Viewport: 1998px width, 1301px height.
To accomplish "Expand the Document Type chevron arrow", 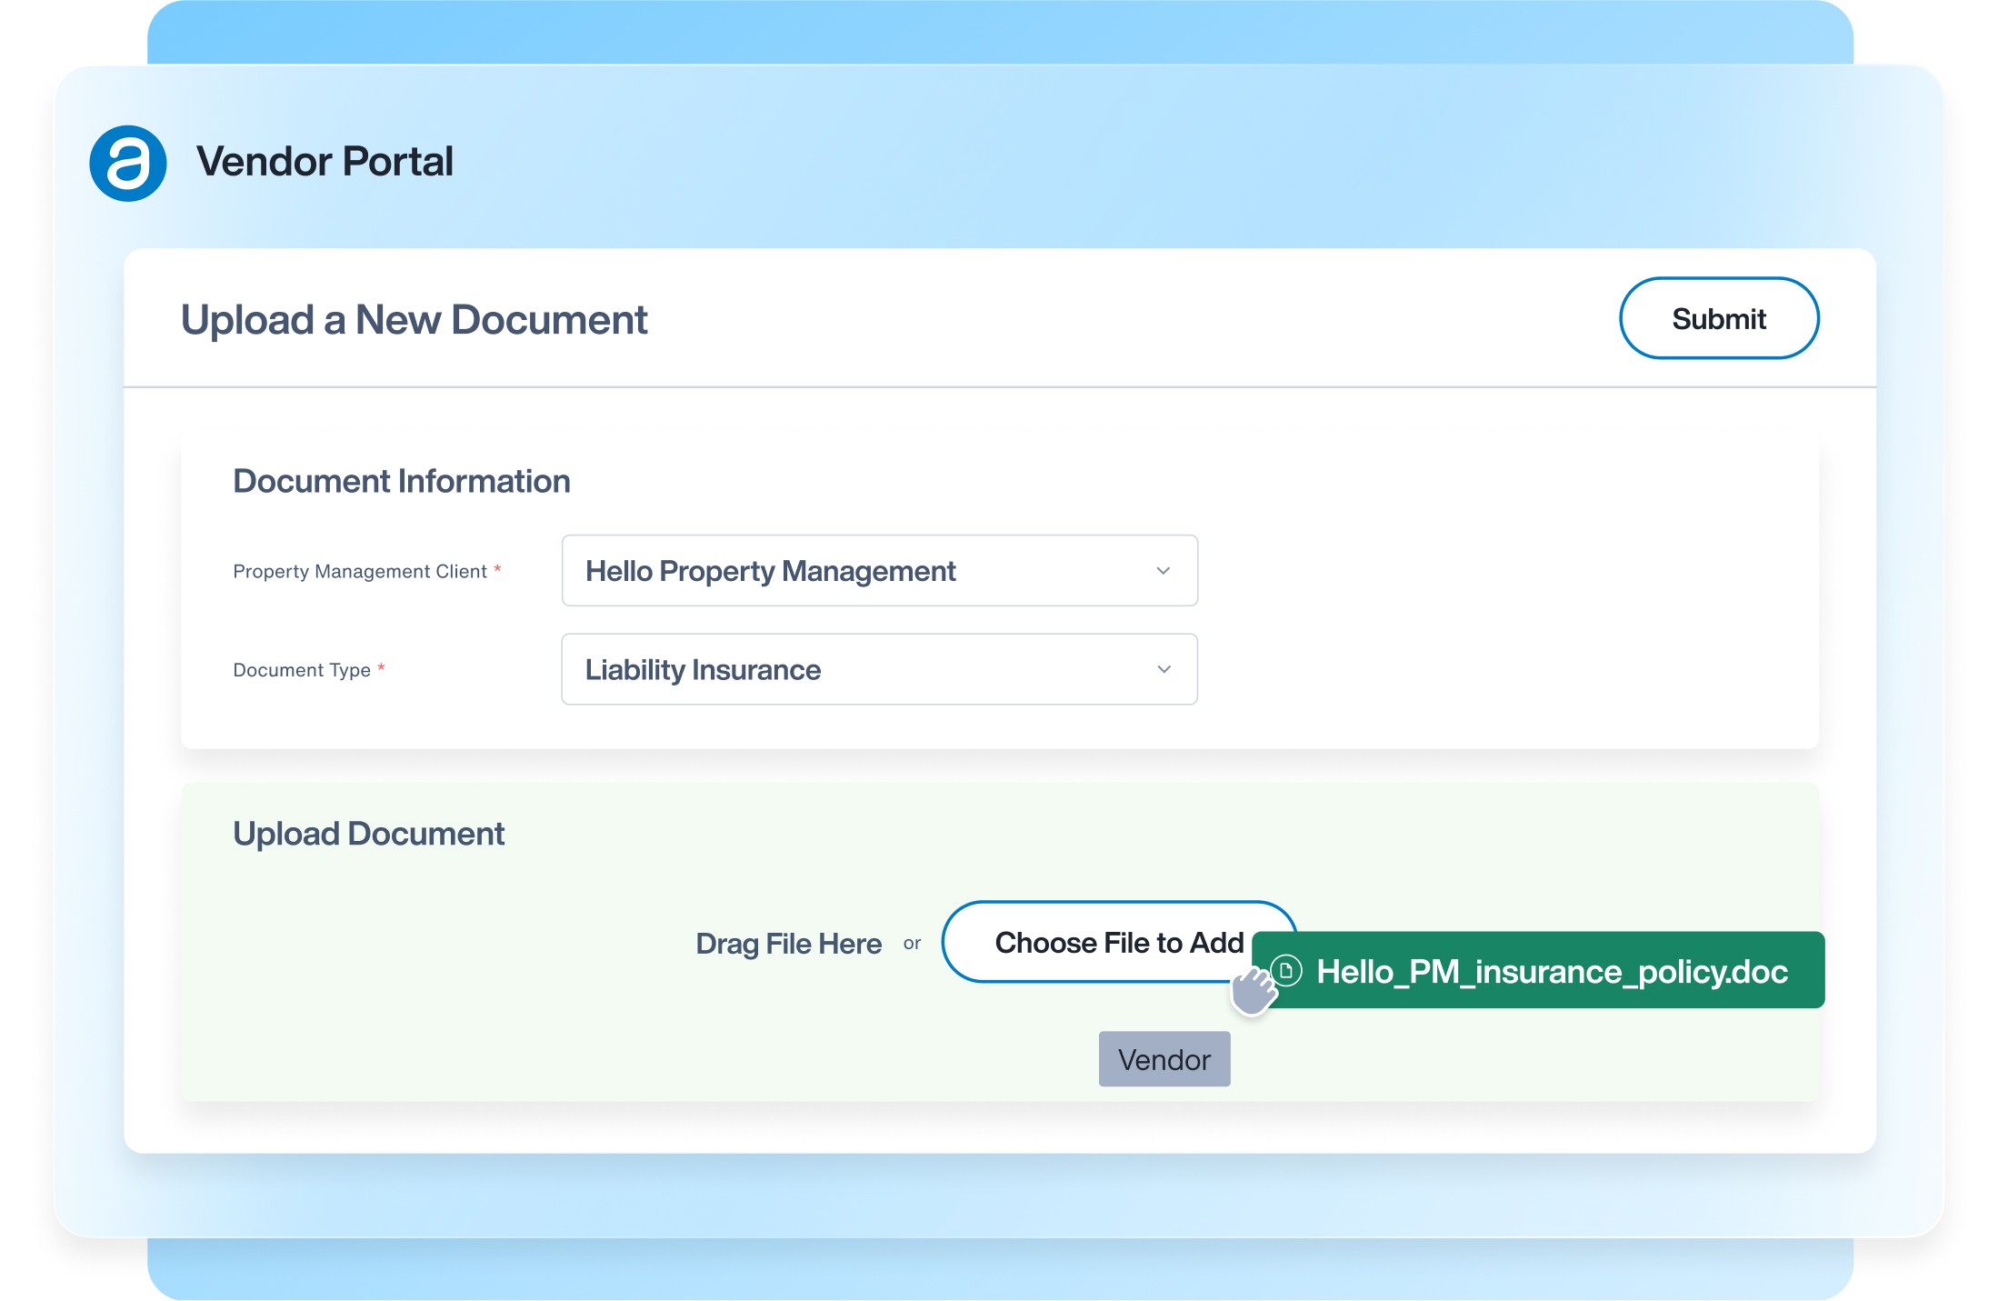I will tap(1163, 669).
